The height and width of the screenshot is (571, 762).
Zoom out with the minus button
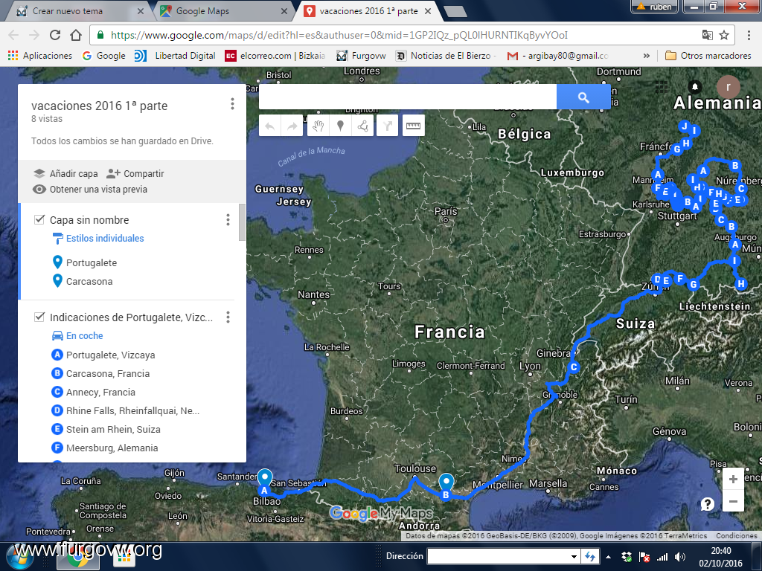733,501
